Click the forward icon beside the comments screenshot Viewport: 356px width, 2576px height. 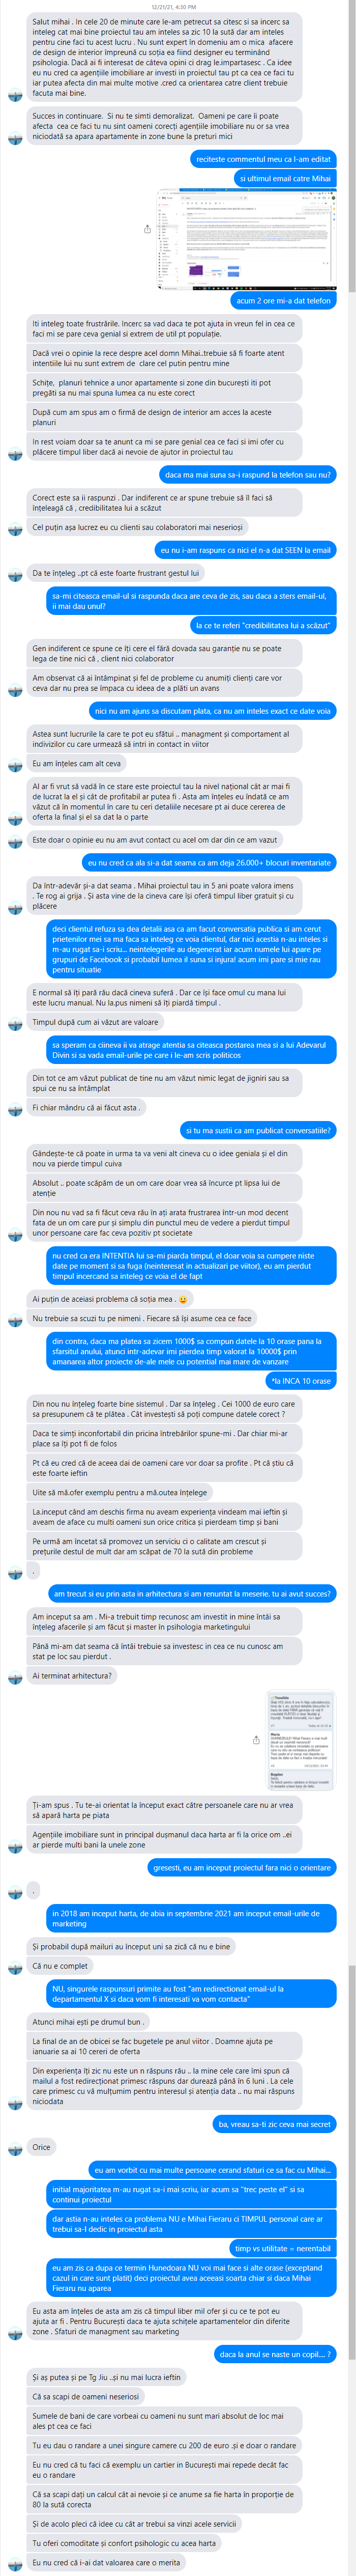pos(256,1740)
